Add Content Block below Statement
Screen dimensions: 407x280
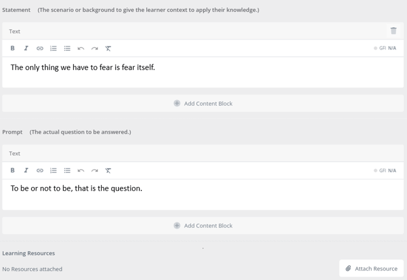[203, 104]
